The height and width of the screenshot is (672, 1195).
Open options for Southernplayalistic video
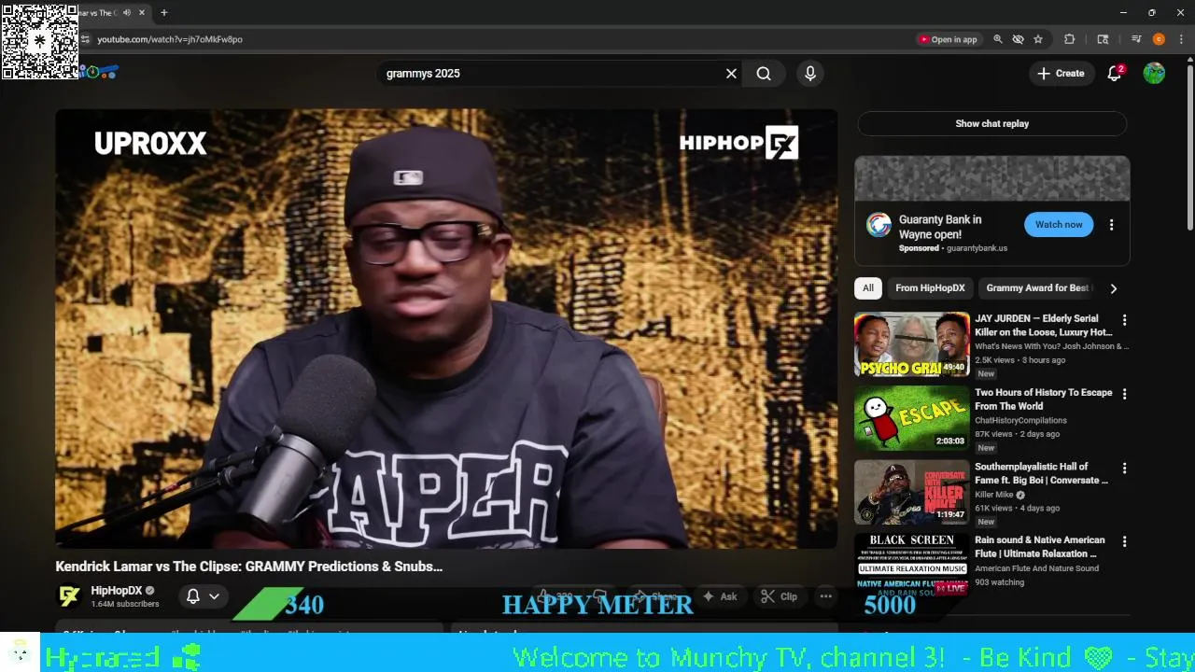pyautogui.click(x=1124, y=468)
